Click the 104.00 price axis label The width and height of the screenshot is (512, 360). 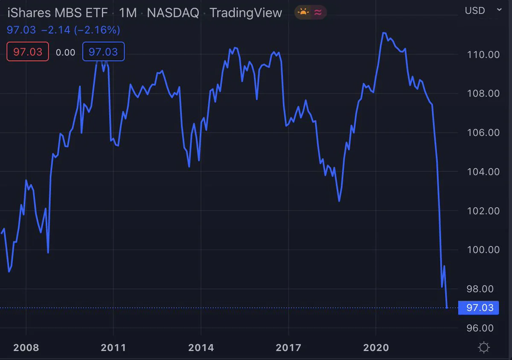click(483, 172)
